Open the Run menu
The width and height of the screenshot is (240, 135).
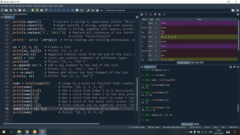(24, 6)
